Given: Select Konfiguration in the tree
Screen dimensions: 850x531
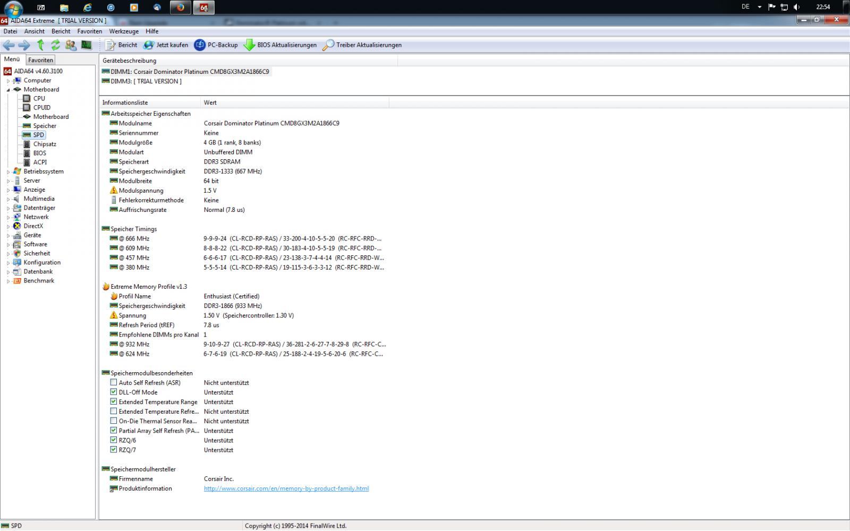Looking at the screenshot, I should (x=42, y=262).
